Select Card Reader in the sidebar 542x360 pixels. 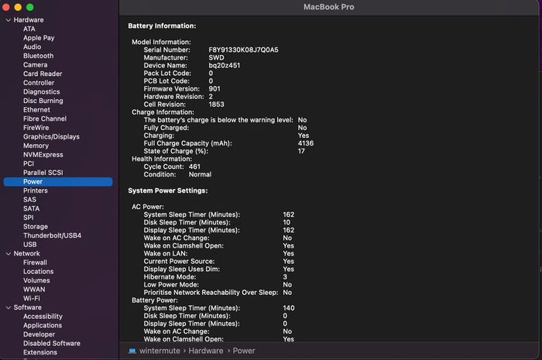[43, 74]
